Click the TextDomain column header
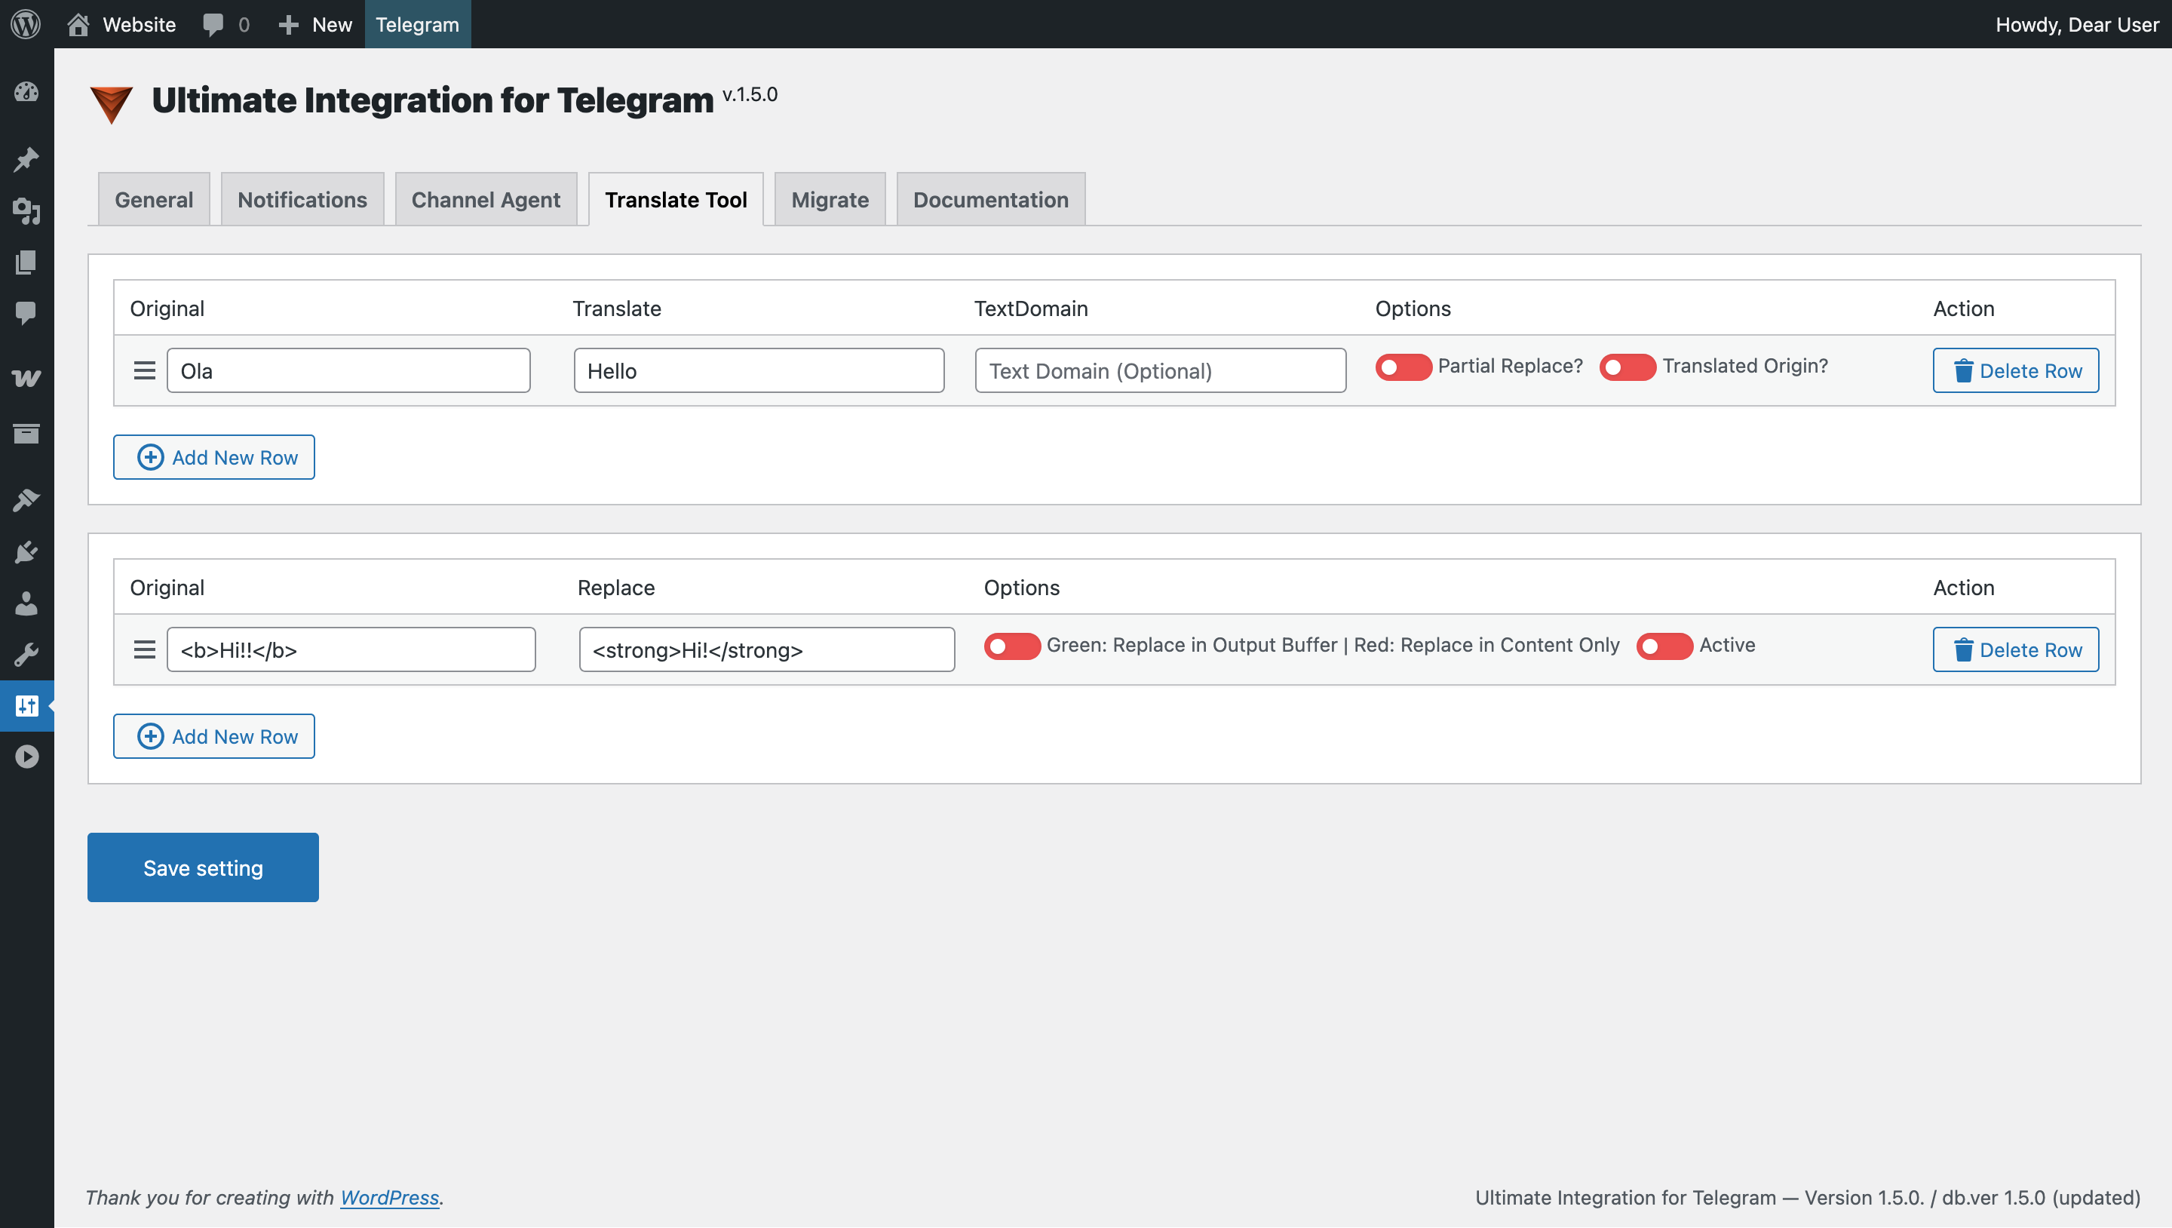2172x1228 pixels. coord(1031,309)
